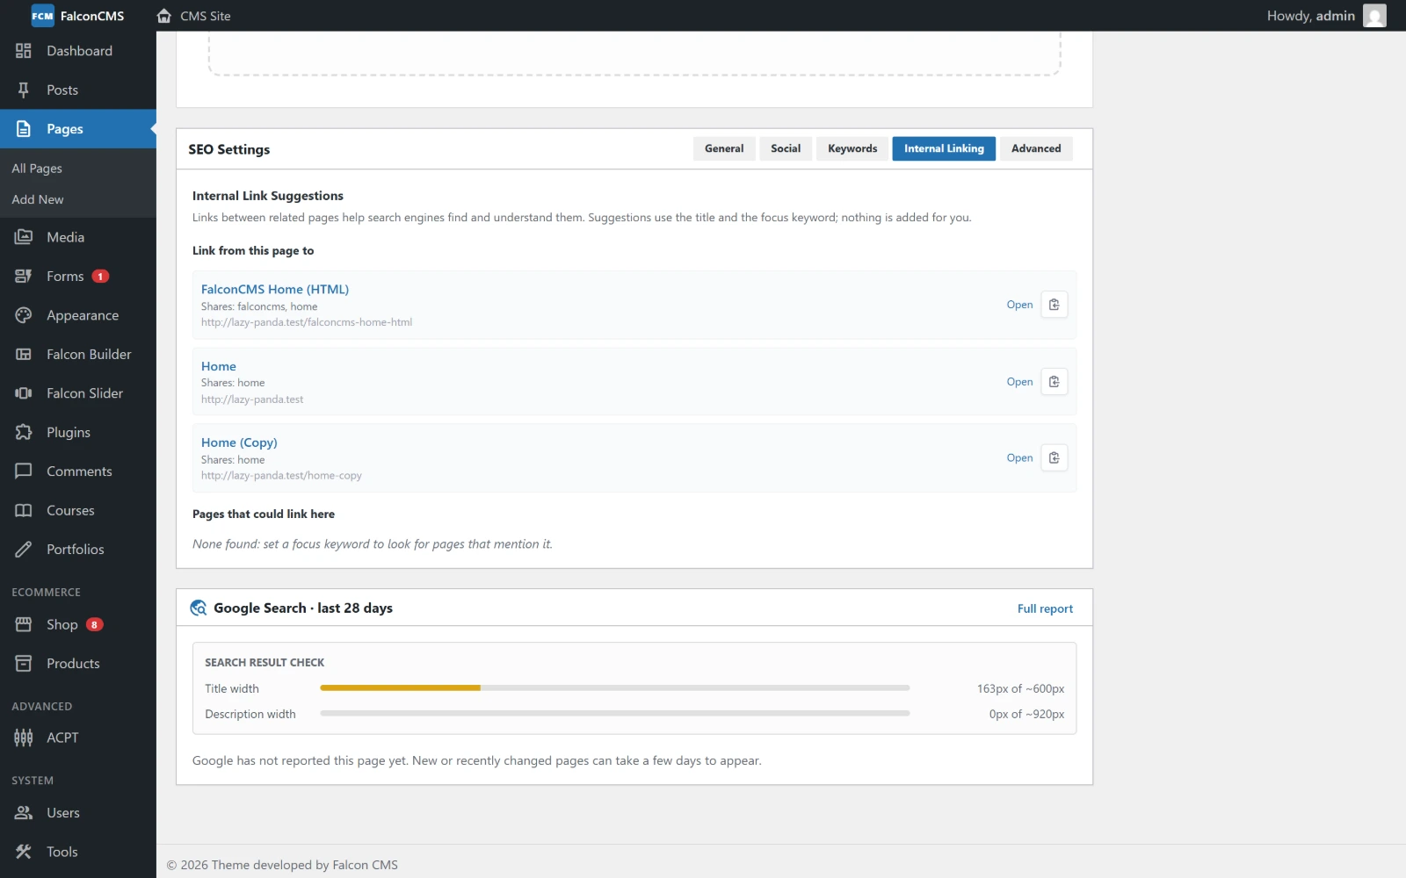Copy link for Home (Copy) row
Image resolution: width=1406 pixels, height=878 pixels.
(1054, 458)
